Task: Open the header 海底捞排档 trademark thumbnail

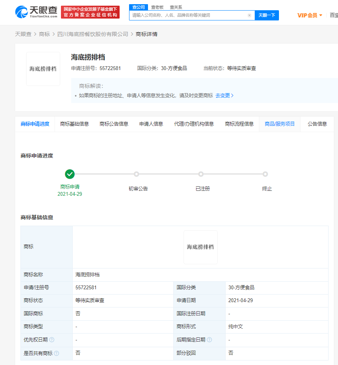Action: click(x=43, y=69)
